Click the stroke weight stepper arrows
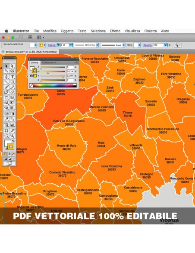Screen dimensions: 195x253 tap(59, 45)
